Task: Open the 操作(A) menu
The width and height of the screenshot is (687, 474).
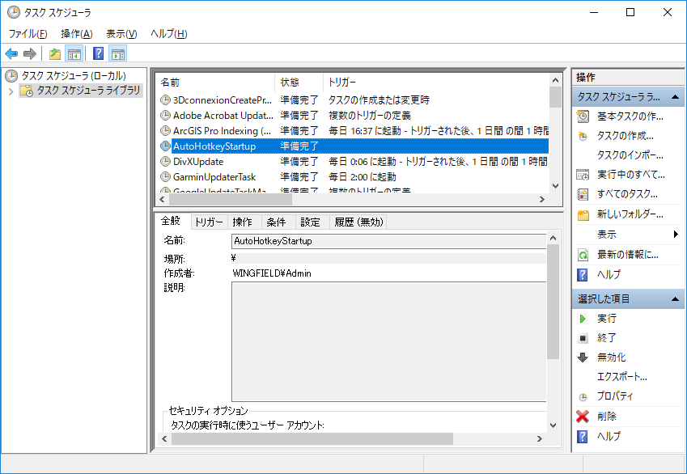Action: [76, 34]
